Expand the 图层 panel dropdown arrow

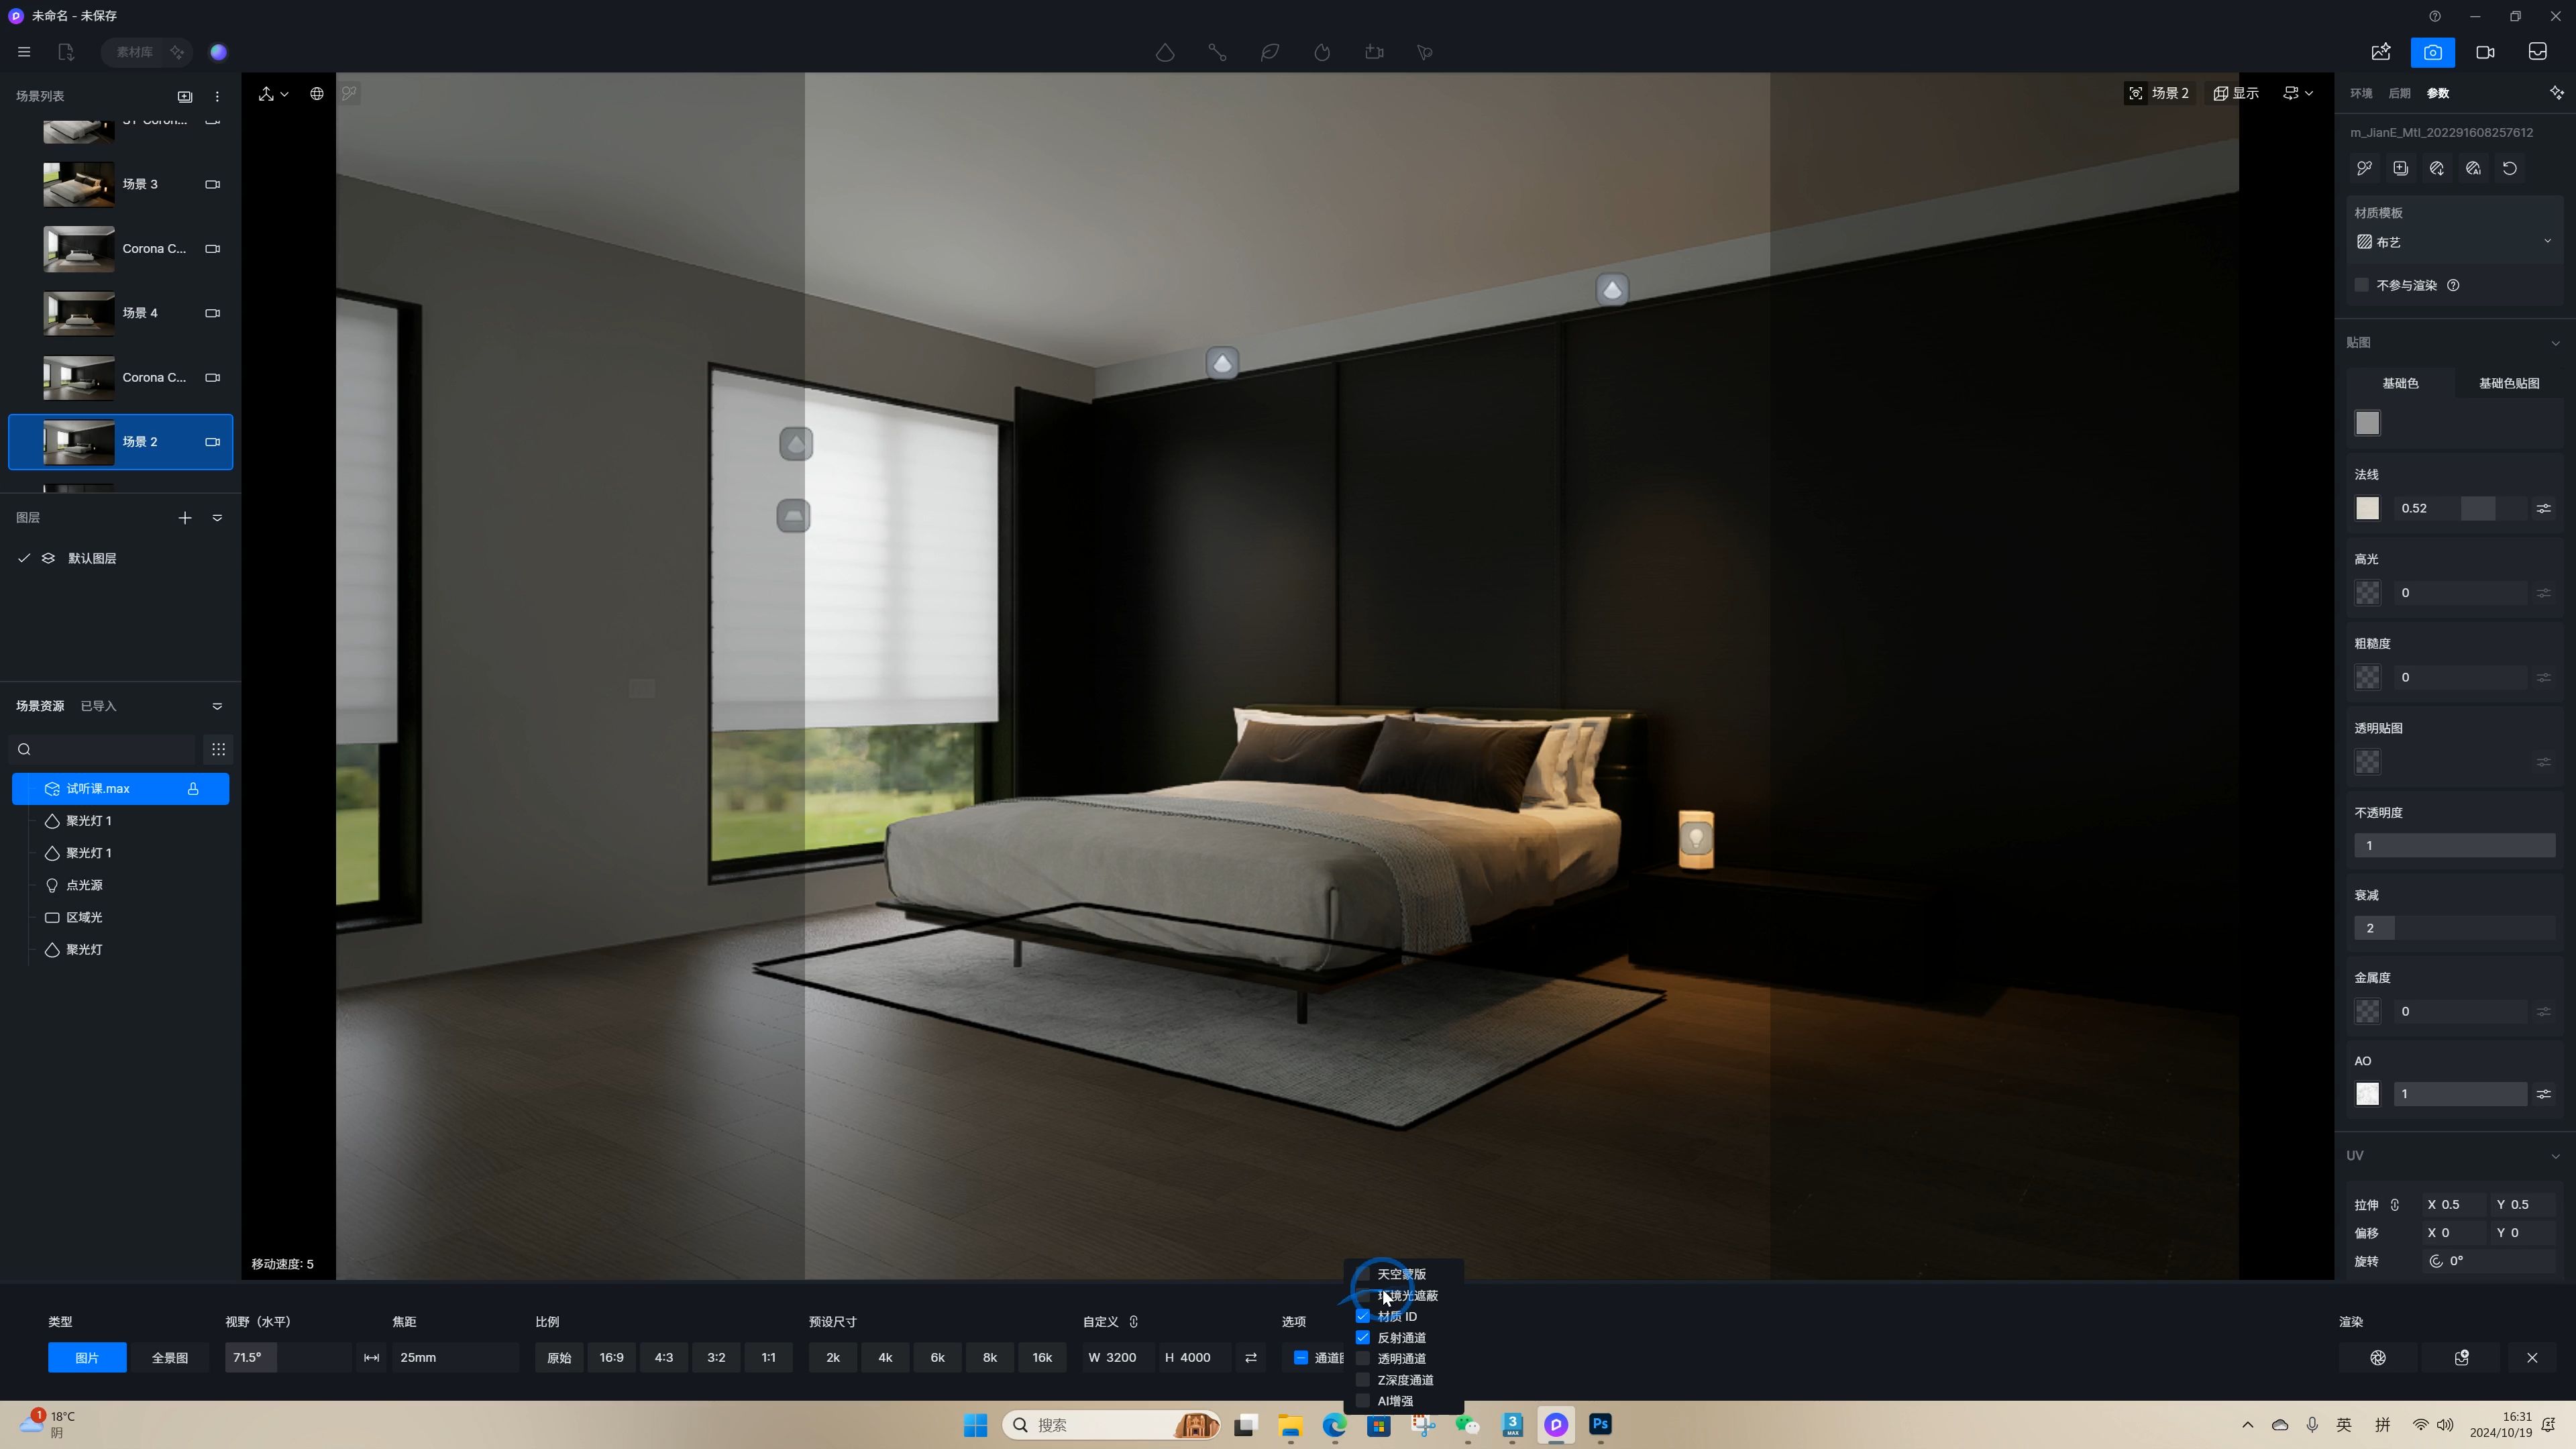(x=217, y=518)
